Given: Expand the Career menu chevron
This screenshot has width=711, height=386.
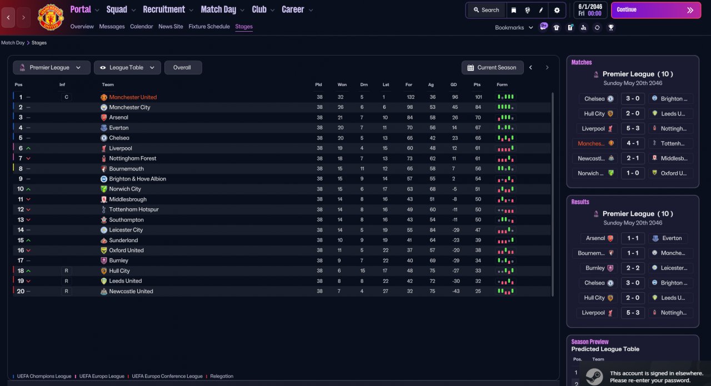Looking at the screenshot, I should pyautogui.click(x=311, y=10).
